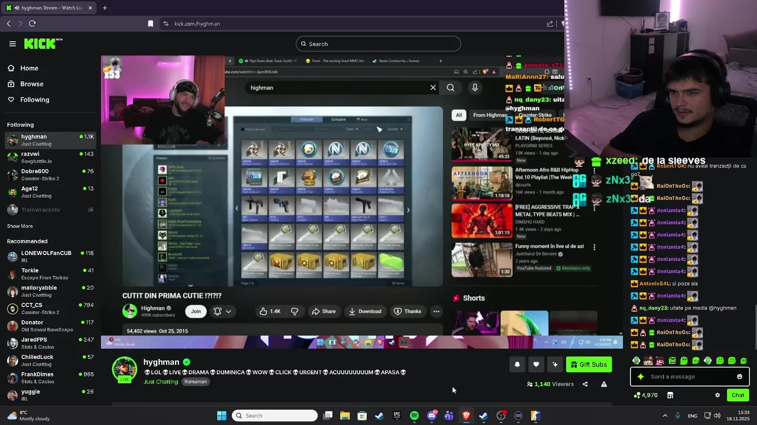Viewport: 757px width, 425px height.
Task: Toggle the notification bell for hyghman
Action: coord(517,365)
